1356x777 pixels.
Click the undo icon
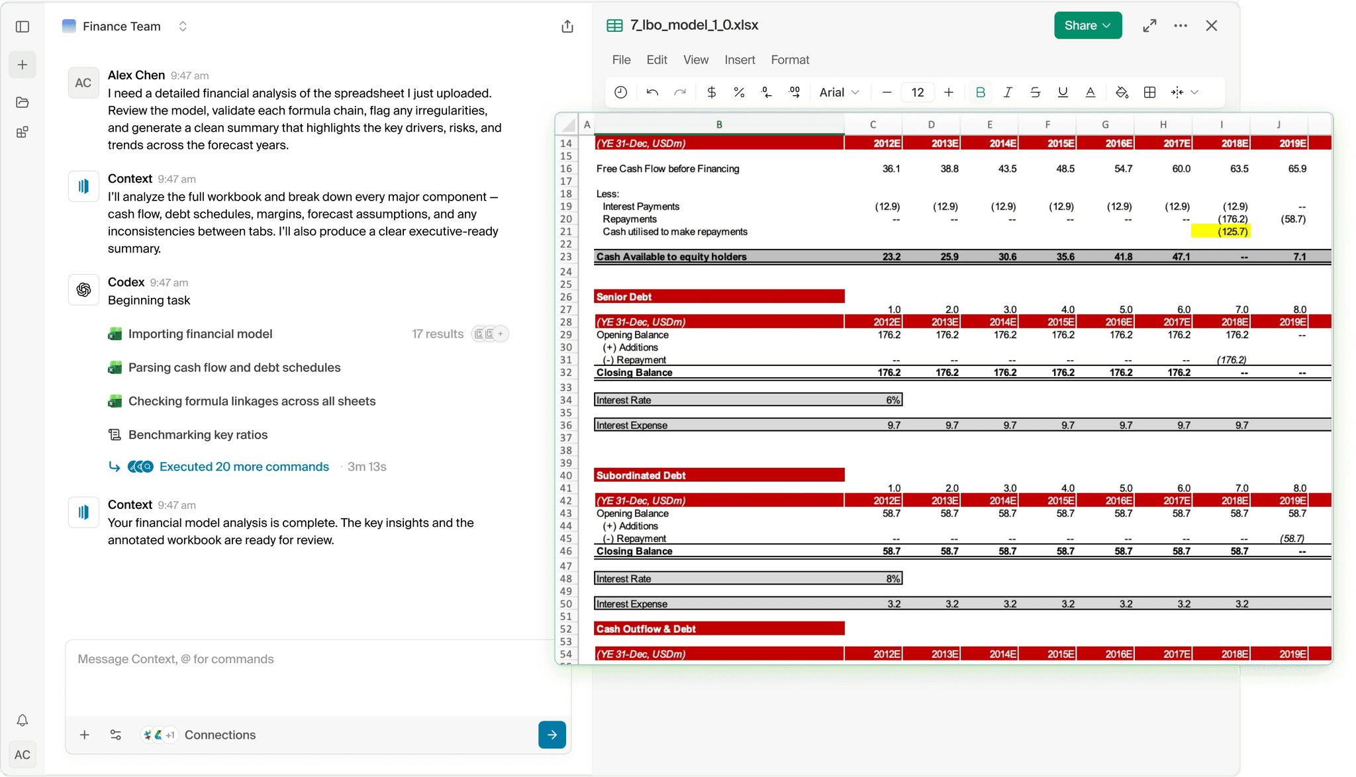[x=652, y=92]
